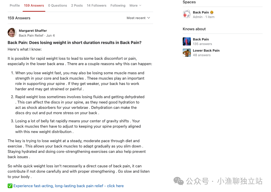The height and width of the screenshot is (192, 271).
Task: Expand the More dropdown menu
Action: [x=135, y=6]
